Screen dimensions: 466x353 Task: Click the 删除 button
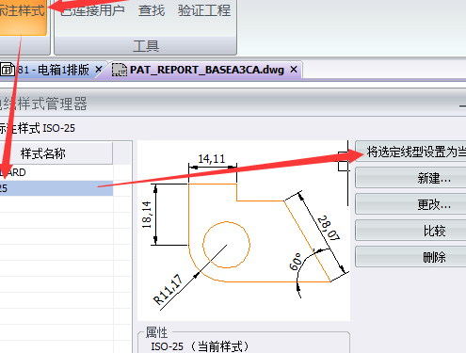(x=410, y=257)
